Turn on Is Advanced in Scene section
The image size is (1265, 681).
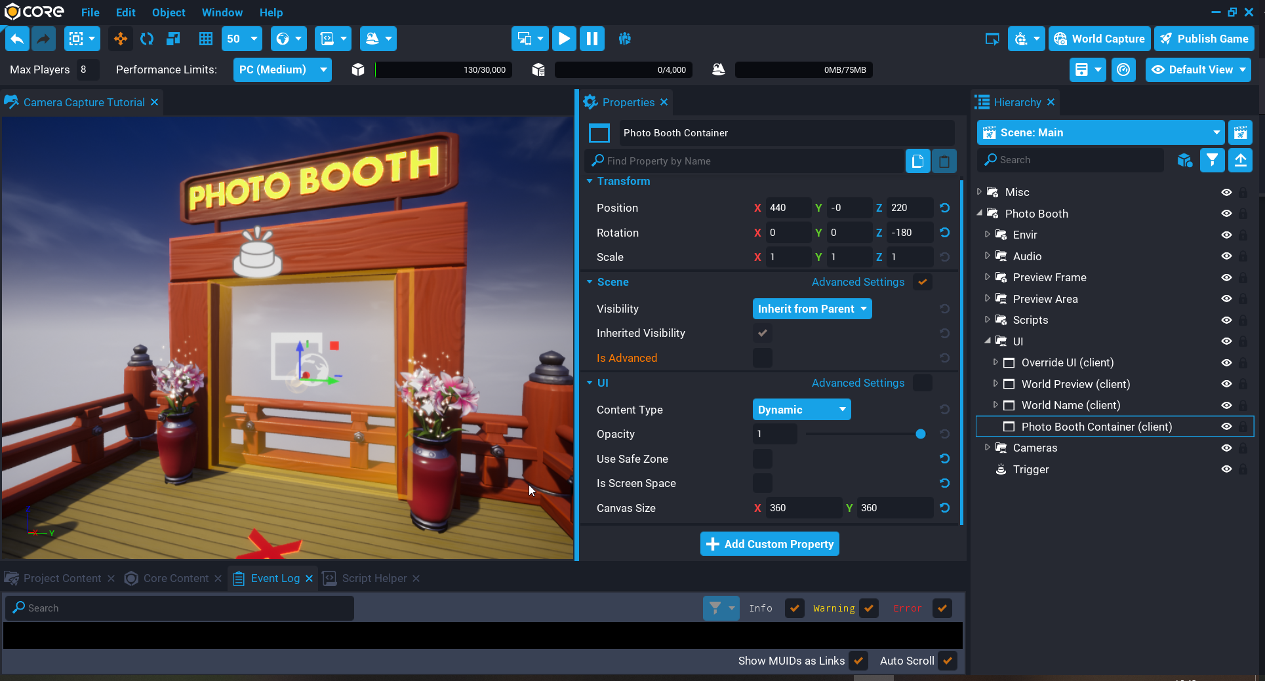click(762, 358)
